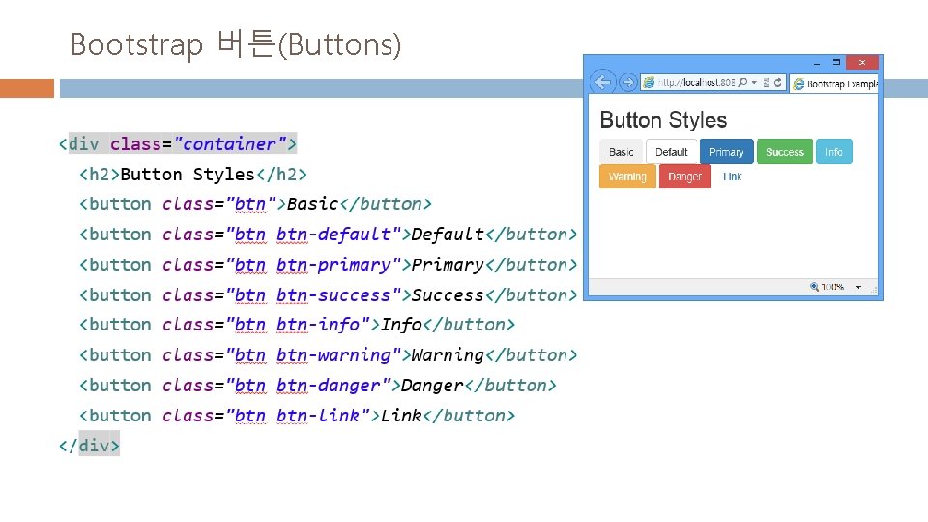928x522 pixels.
Task: Click the orange Warning button
Action: tap(627, 176)
